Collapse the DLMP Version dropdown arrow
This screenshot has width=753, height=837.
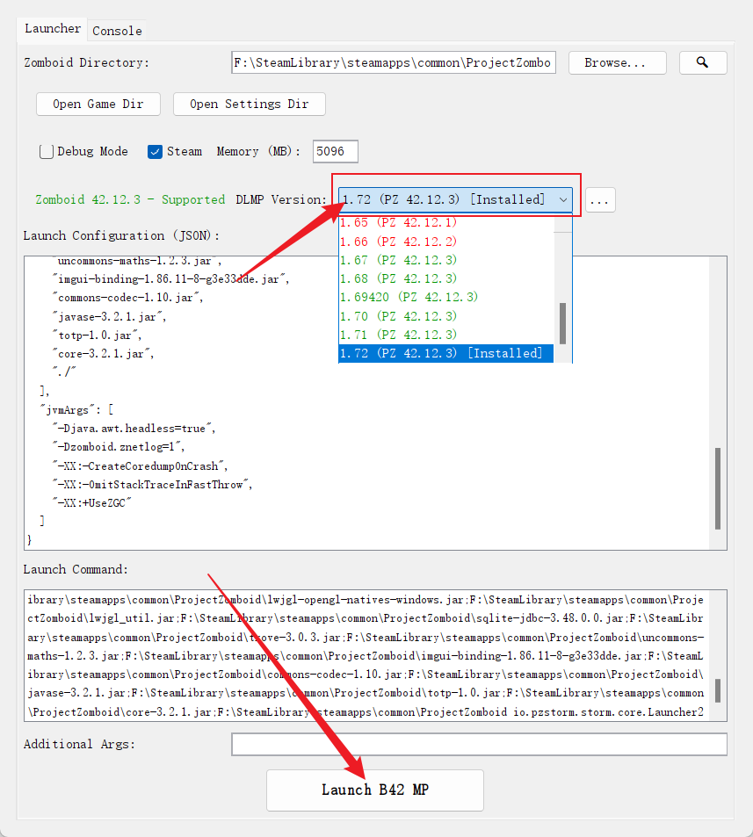[x=562, y=199]
